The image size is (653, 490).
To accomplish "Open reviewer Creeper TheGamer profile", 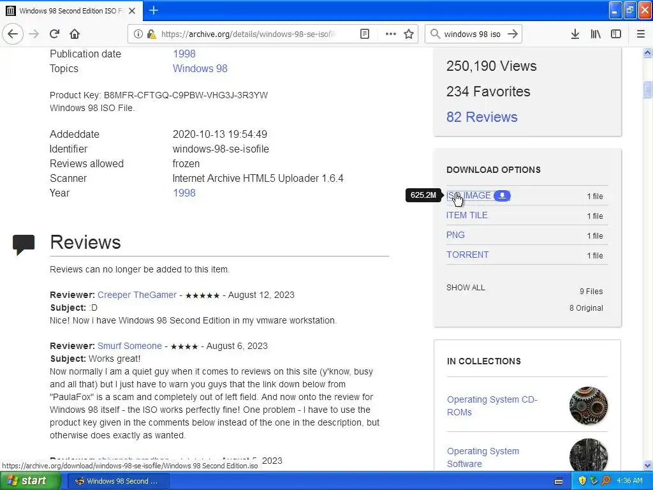I will (137, 295).
